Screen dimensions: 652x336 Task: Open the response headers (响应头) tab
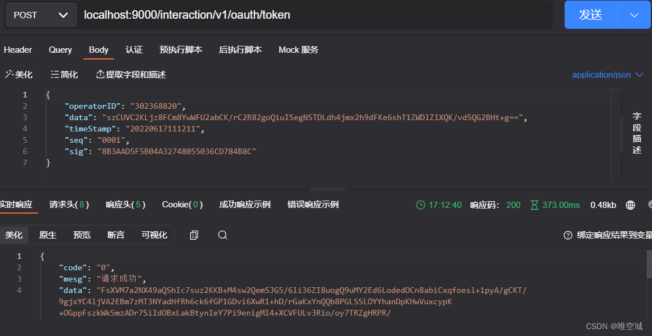click(125, 205)
